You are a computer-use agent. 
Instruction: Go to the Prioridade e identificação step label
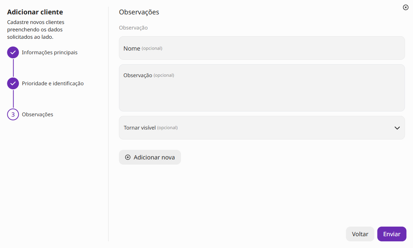pos(53,83)
